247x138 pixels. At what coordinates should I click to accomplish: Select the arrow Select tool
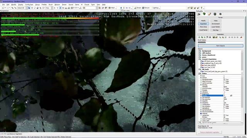pyautogui.click(x=29, y=8)
